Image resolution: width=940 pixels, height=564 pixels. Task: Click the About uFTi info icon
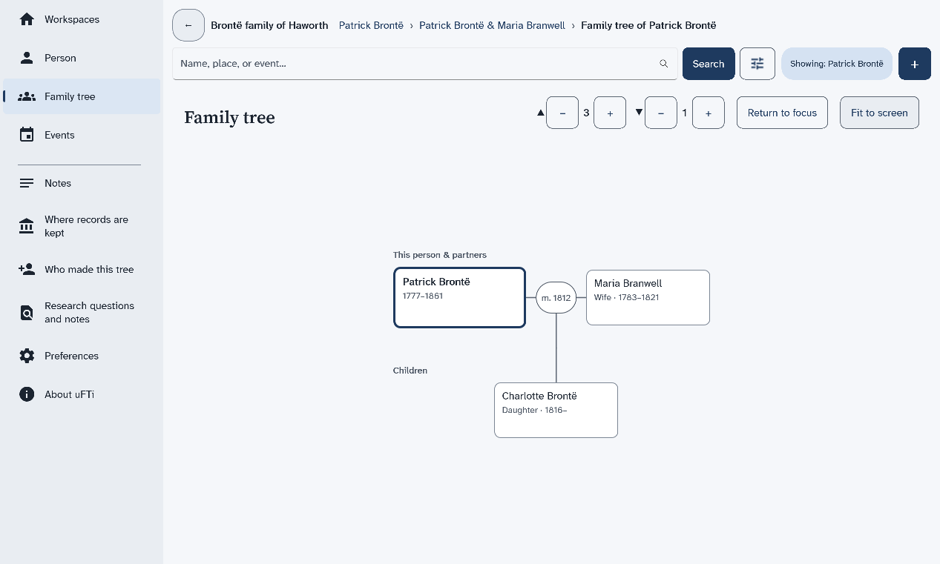pos(27,394)
